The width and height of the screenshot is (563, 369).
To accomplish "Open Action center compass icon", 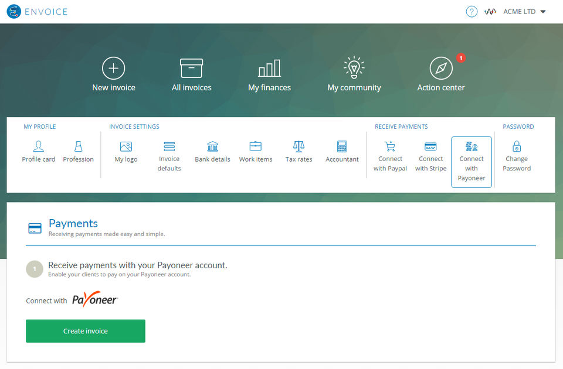I will 441,68.
